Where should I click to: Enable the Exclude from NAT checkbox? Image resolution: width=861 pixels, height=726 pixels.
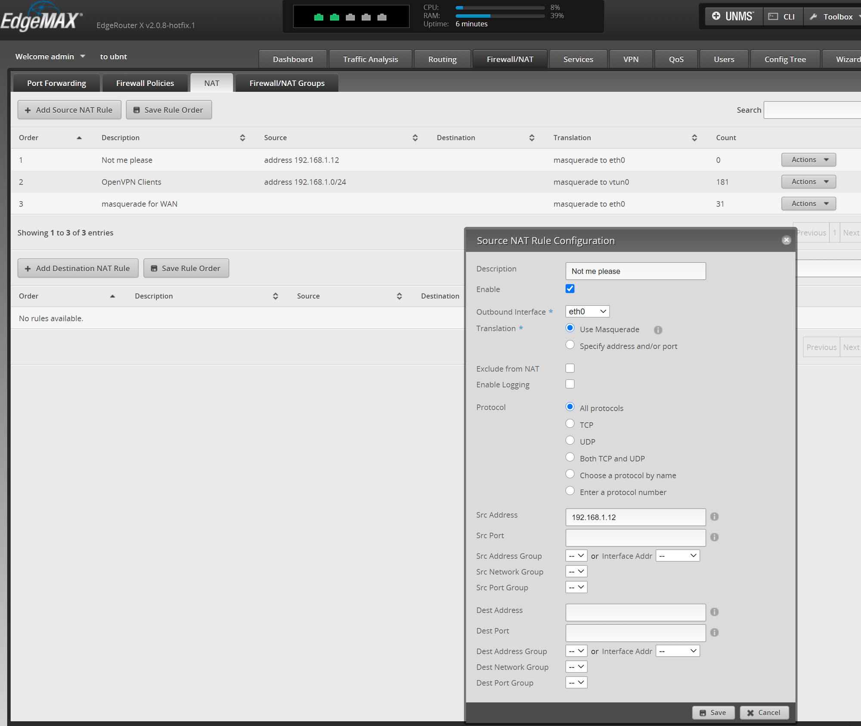(570, 368)
